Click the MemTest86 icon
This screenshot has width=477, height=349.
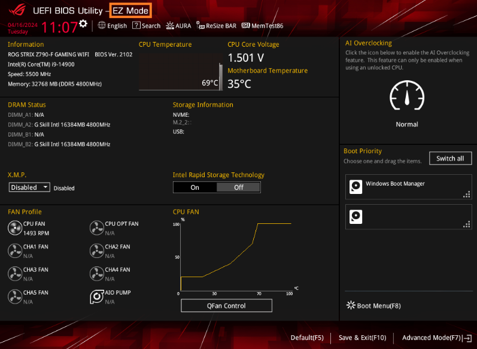click(245, 26)
